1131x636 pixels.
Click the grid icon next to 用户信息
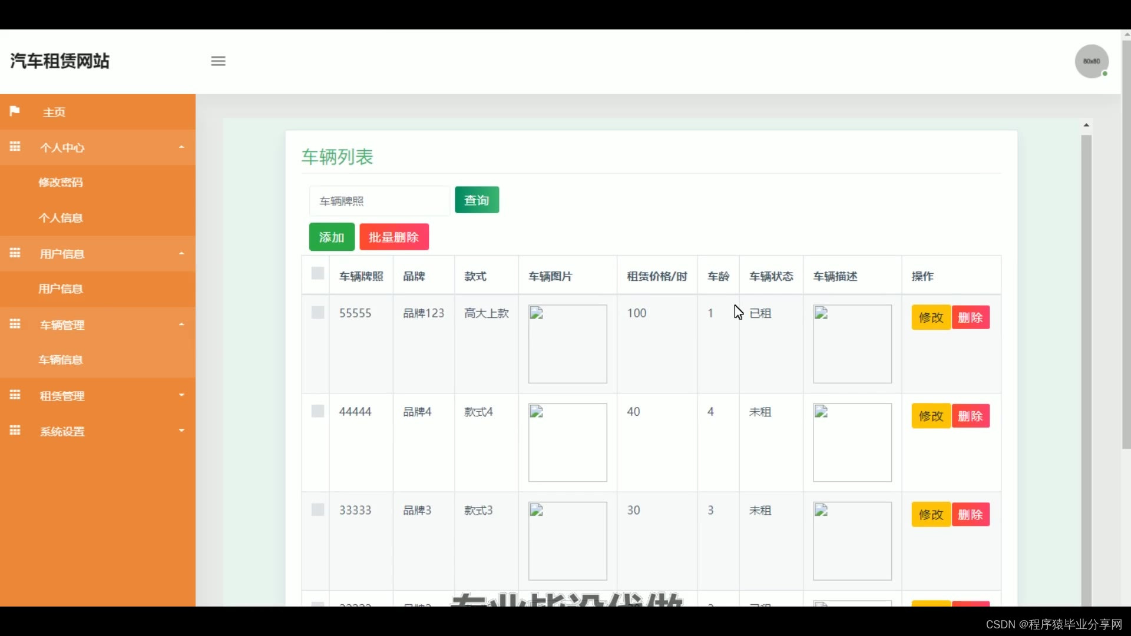pyautogui.click(x=15, y=253)
